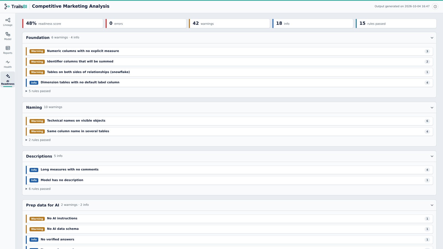Click the 15 rules passed card
Screen dimensions: 443x249
(x=396, y=24)
